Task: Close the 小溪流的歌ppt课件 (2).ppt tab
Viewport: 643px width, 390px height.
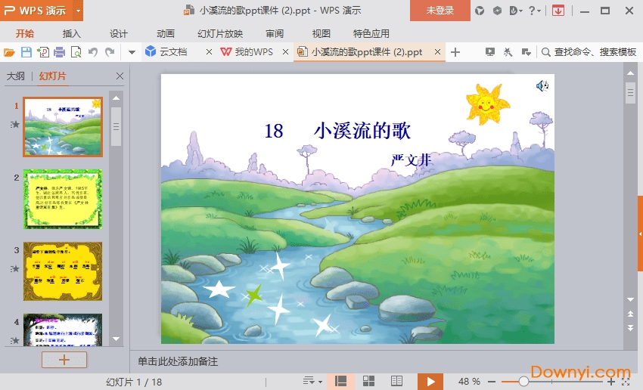Action: pyautogui.click(x=437, y=52)
